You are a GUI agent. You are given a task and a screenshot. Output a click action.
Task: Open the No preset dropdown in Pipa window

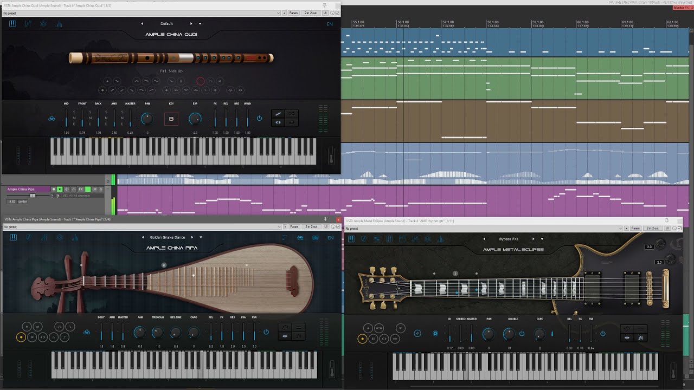point(142,227)
